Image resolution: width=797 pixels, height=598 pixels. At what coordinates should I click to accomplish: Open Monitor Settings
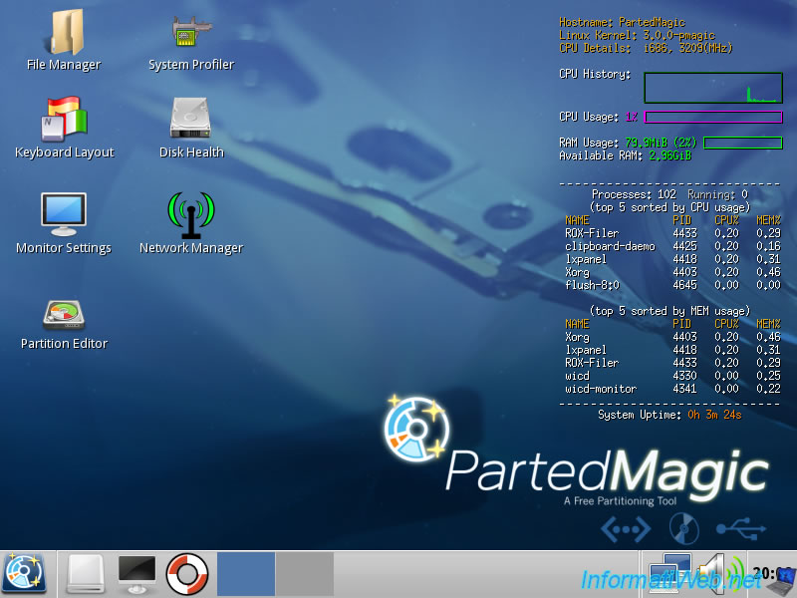pyautogui.click(x=64, y=214)
